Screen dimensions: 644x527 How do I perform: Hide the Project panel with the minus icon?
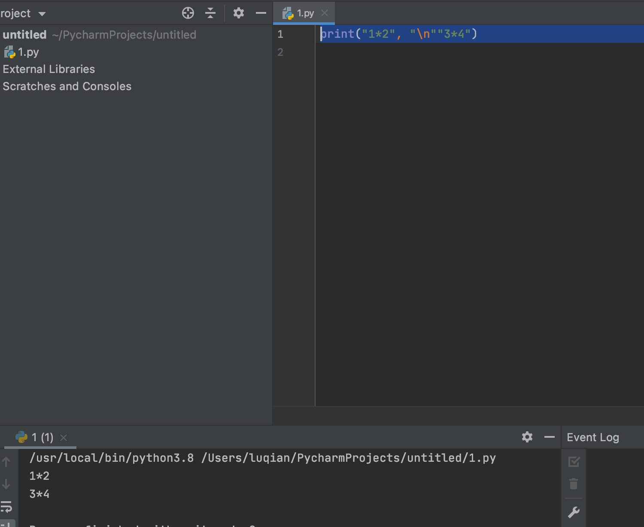(x=261, y=13)
